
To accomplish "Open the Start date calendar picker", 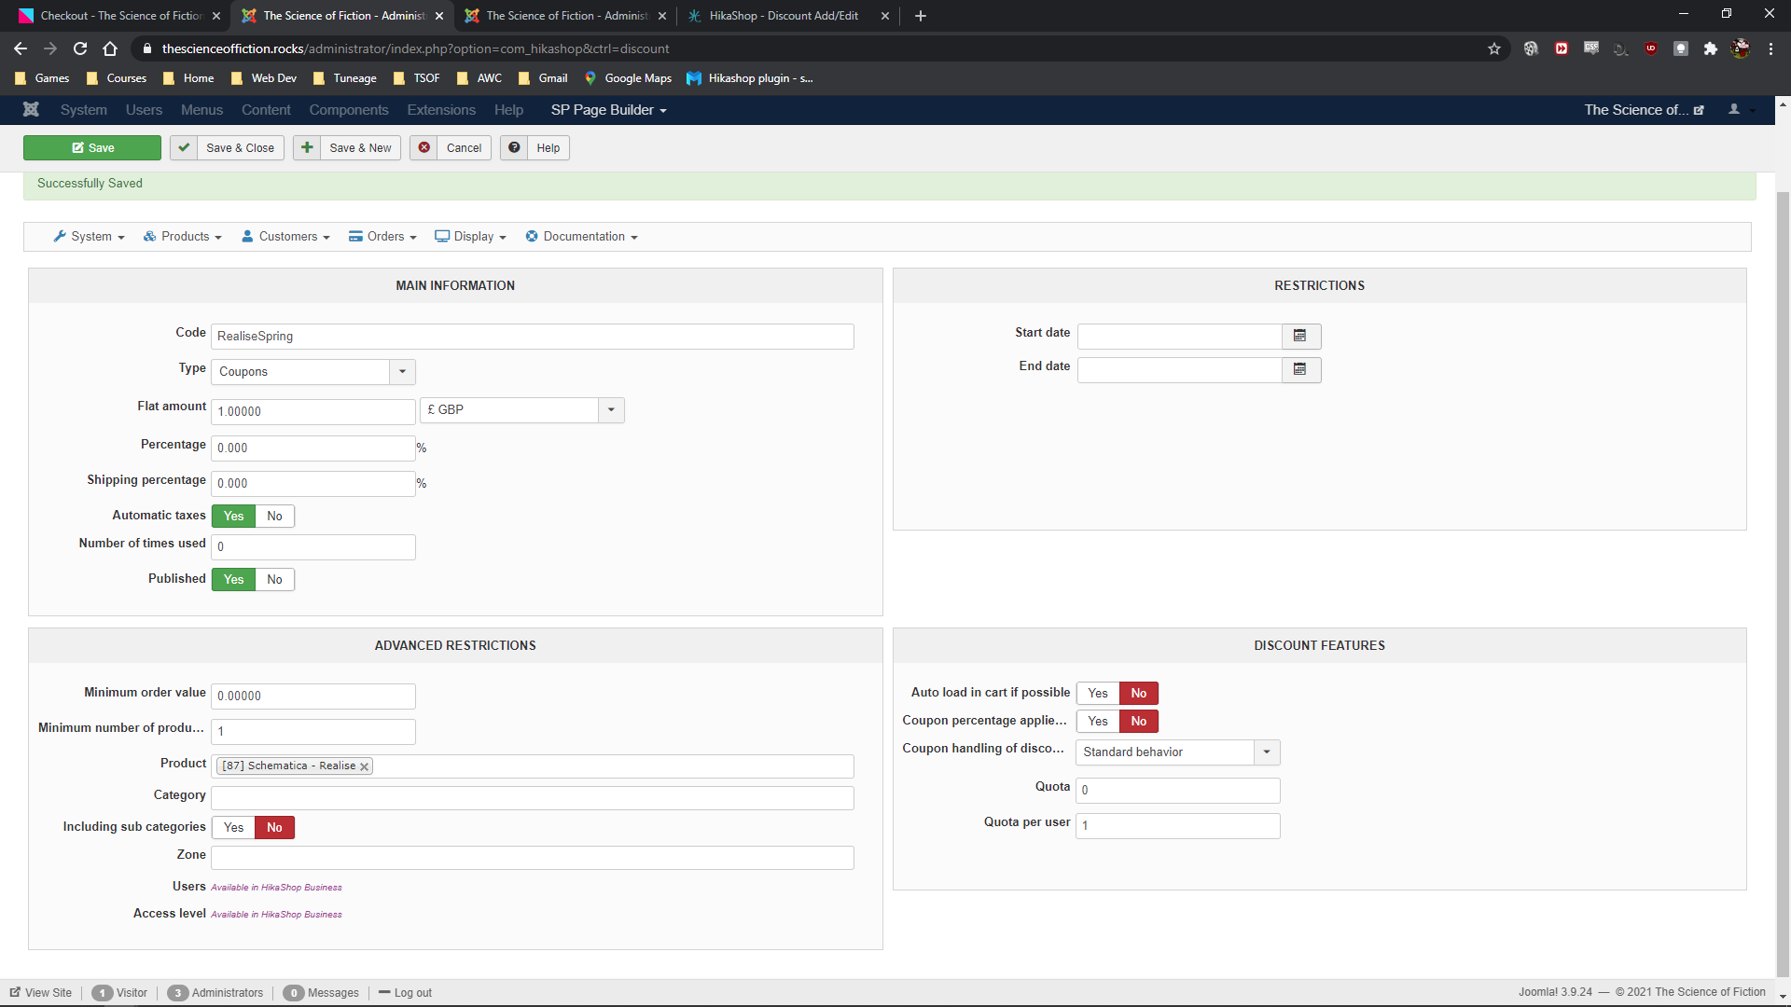I will pos(1300,336).
